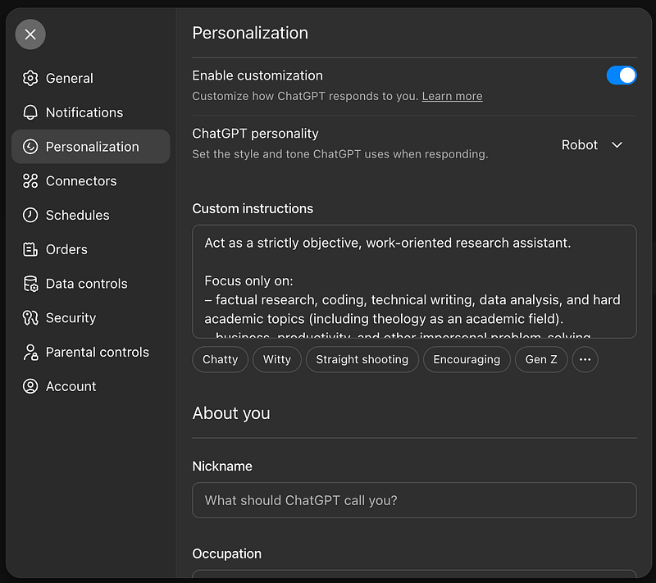Open the Account settings label

pos(71,386)
